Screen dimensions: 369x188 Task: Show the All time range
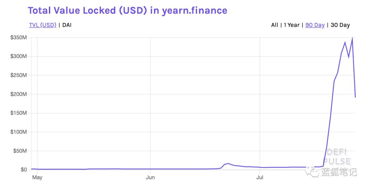click(274, 25)
